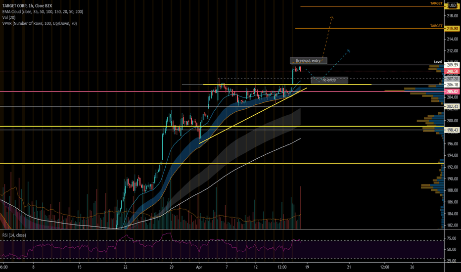Click the 192.00 price scale value
This screenshot has height=272, width=461.
453,167
